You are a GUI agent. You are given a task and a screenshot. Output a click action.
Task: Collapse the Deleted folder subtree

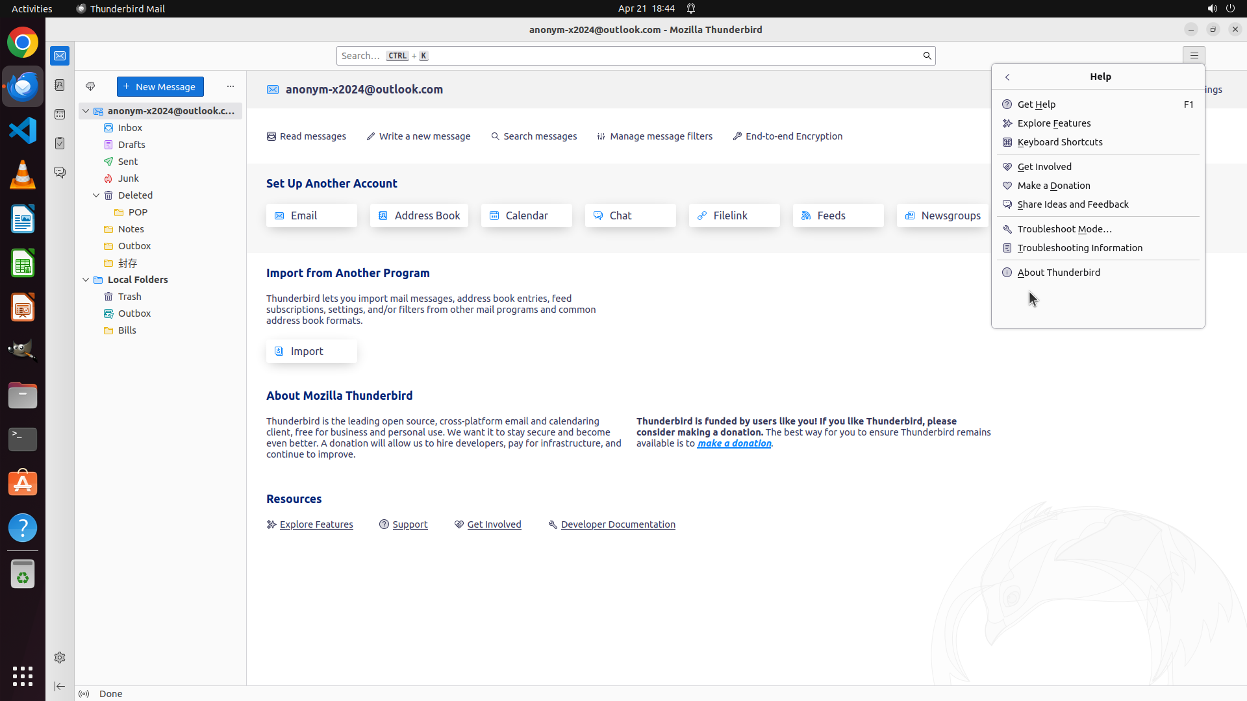(x=96, y=195)
